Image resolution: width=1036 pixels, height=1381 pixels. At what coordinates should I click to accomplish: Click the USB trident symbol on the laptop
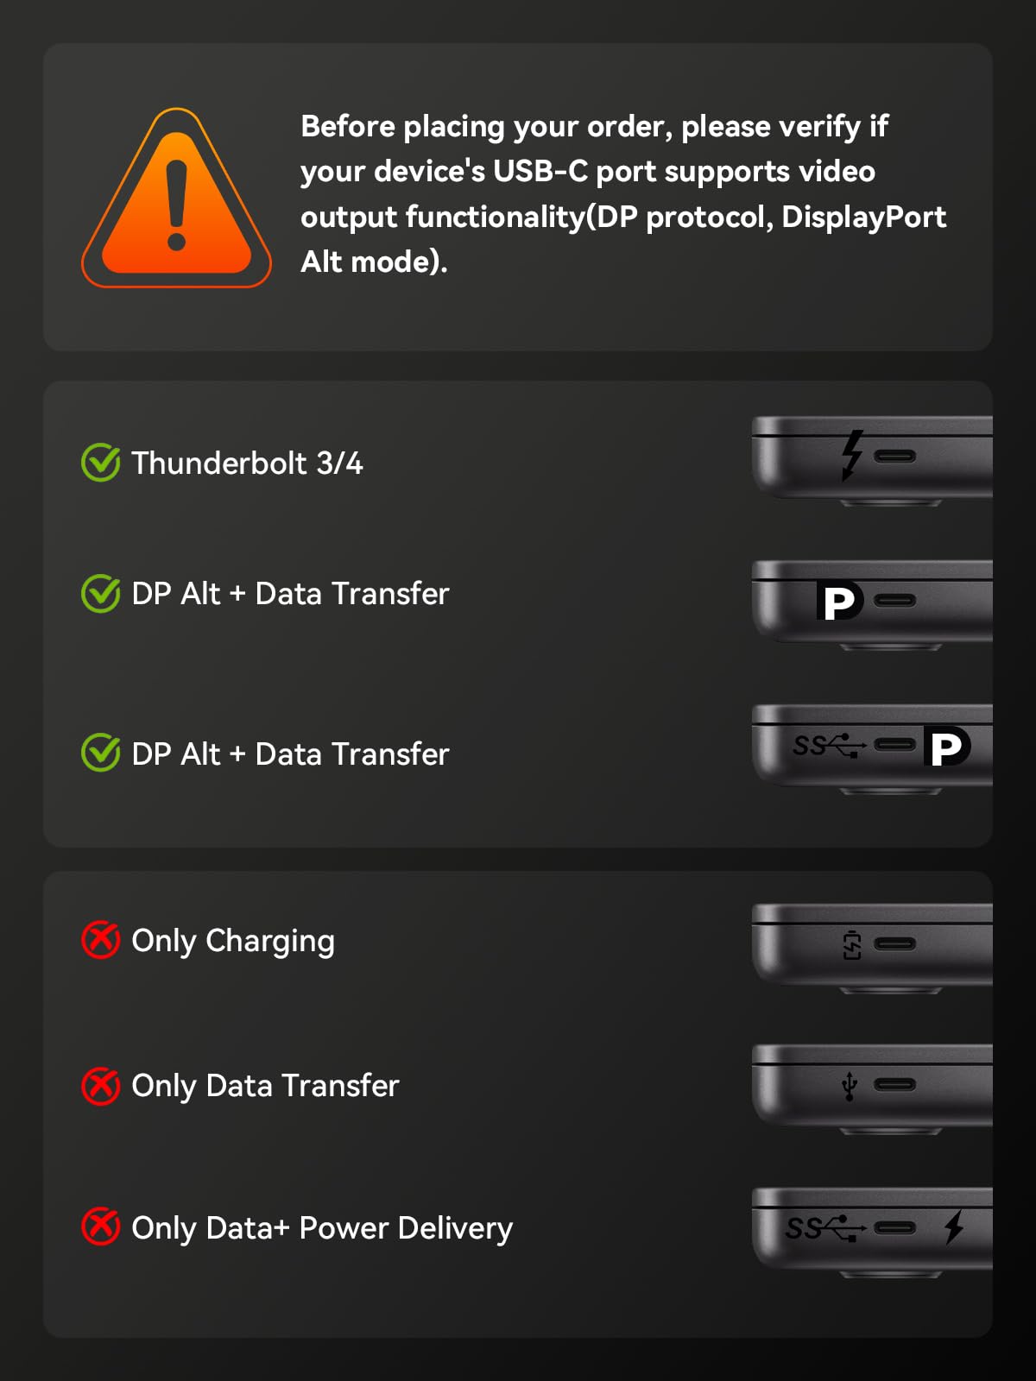click(x=850, y=1086)
